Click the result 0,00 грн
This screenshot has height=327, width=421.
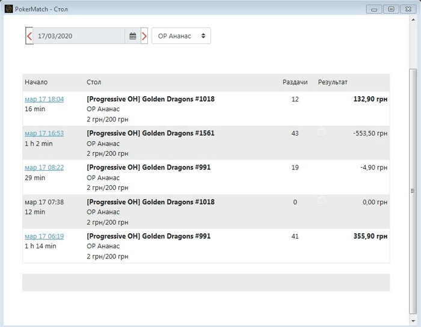[375, 202]
